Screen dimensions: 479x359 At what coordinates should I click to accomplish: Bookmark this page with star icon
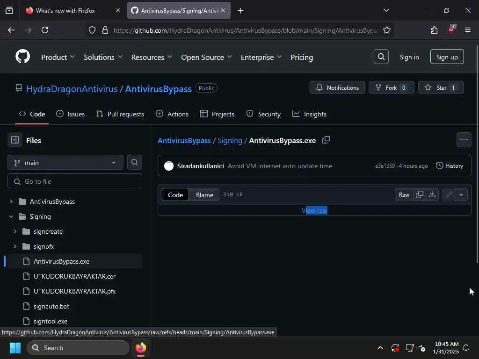coord(387,30)
